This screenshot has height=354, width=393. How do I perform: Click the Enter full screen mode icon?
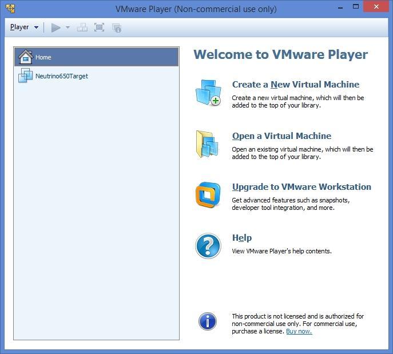point(100,27)
